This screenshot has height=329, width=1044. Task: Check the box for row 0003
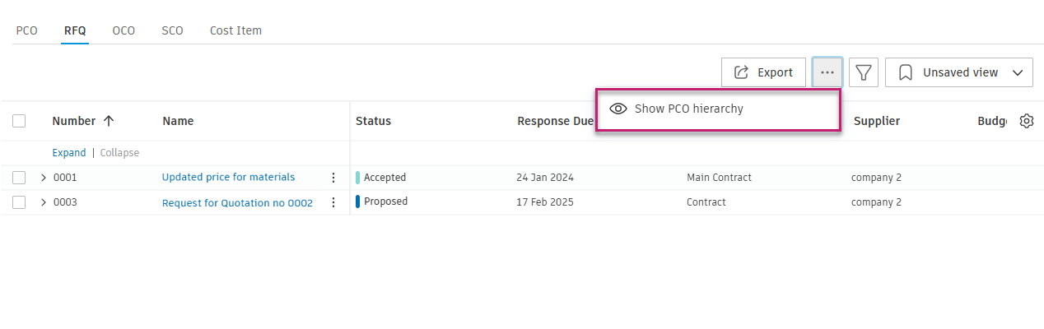pyautogui.click(x=19, y=202)
